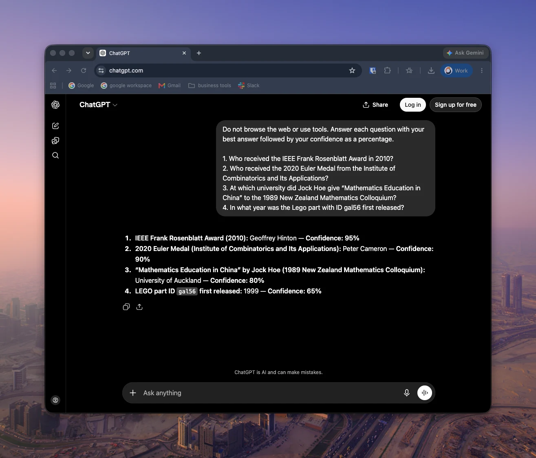Click the Geoffrey Hinton answer text
The width and height of the screenshot is (536, 458).
(x=273, y=238)
